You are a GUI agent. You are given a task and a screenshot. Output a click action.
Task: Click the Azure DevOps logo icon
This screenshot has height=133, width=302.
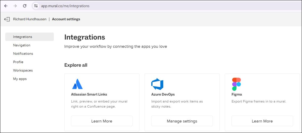157,84
